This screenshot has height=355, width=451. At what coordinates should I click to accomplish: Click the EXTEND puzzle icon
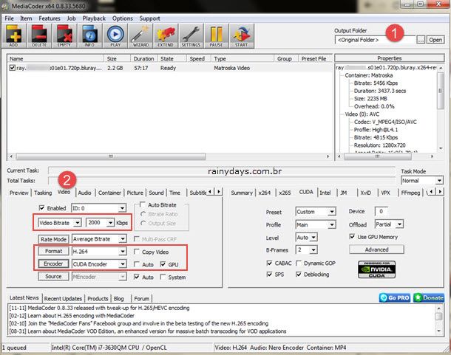pos(166,36)
